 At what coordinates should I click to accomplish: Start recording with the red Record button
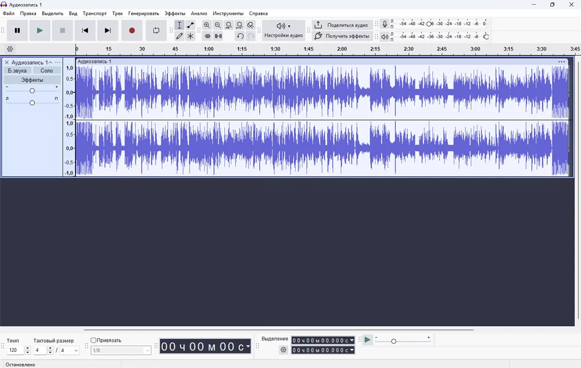point(131,30)
